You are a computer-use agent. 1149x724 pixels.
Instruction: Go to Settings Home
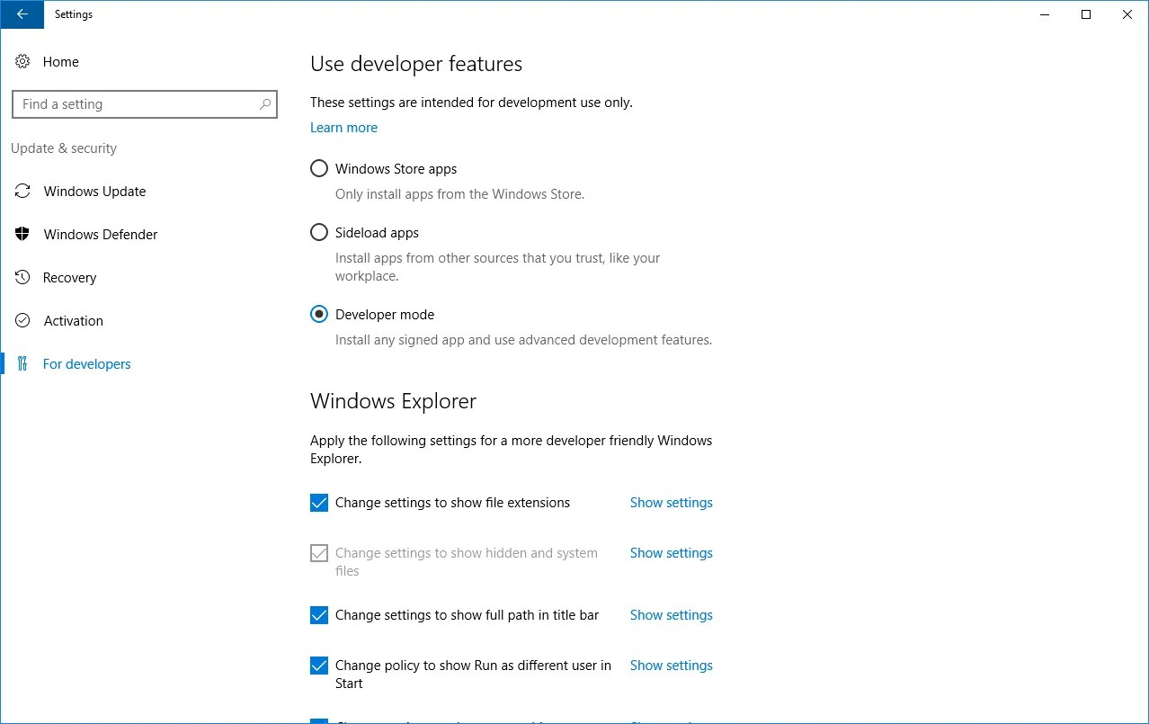(60, 62)
